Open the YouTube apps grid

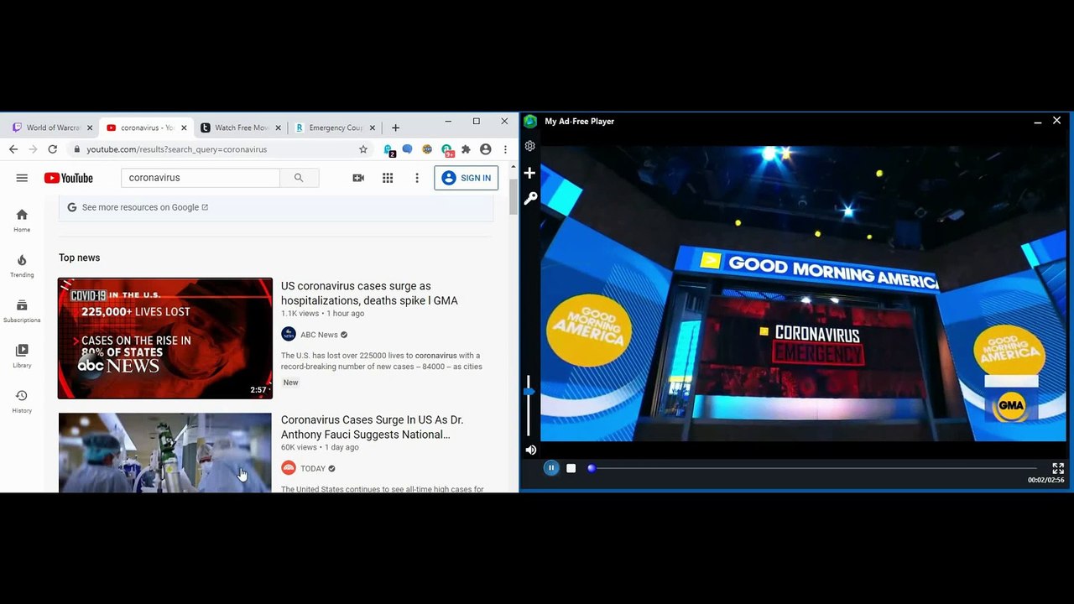pyautogui.click(x=388, y=178)
